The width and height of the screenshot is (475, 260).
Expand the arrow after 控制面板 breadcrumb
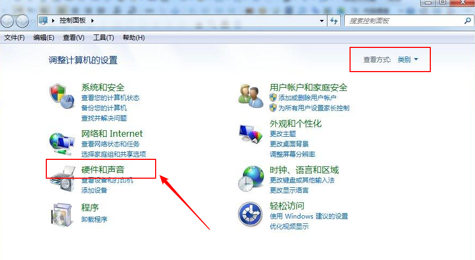click(93, 20)
